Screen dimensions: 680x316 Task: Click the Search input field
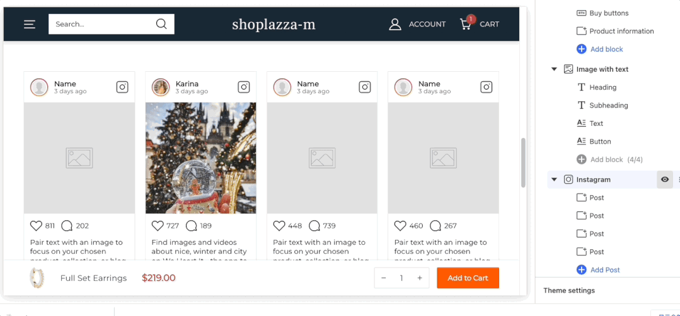(x=101, y=25)
